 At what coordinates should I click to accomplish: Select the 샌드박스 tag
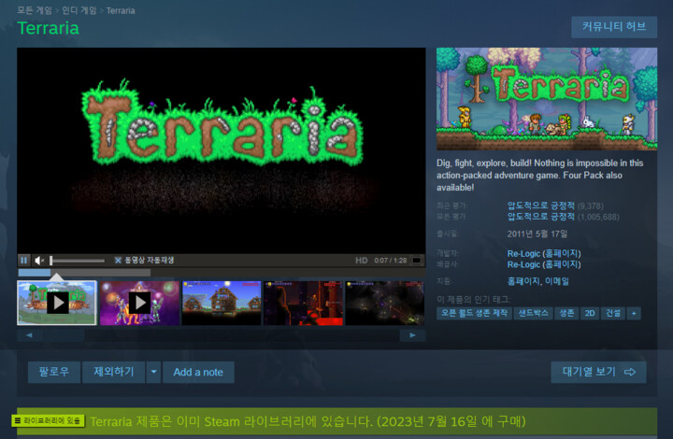[x=533, y=314]
